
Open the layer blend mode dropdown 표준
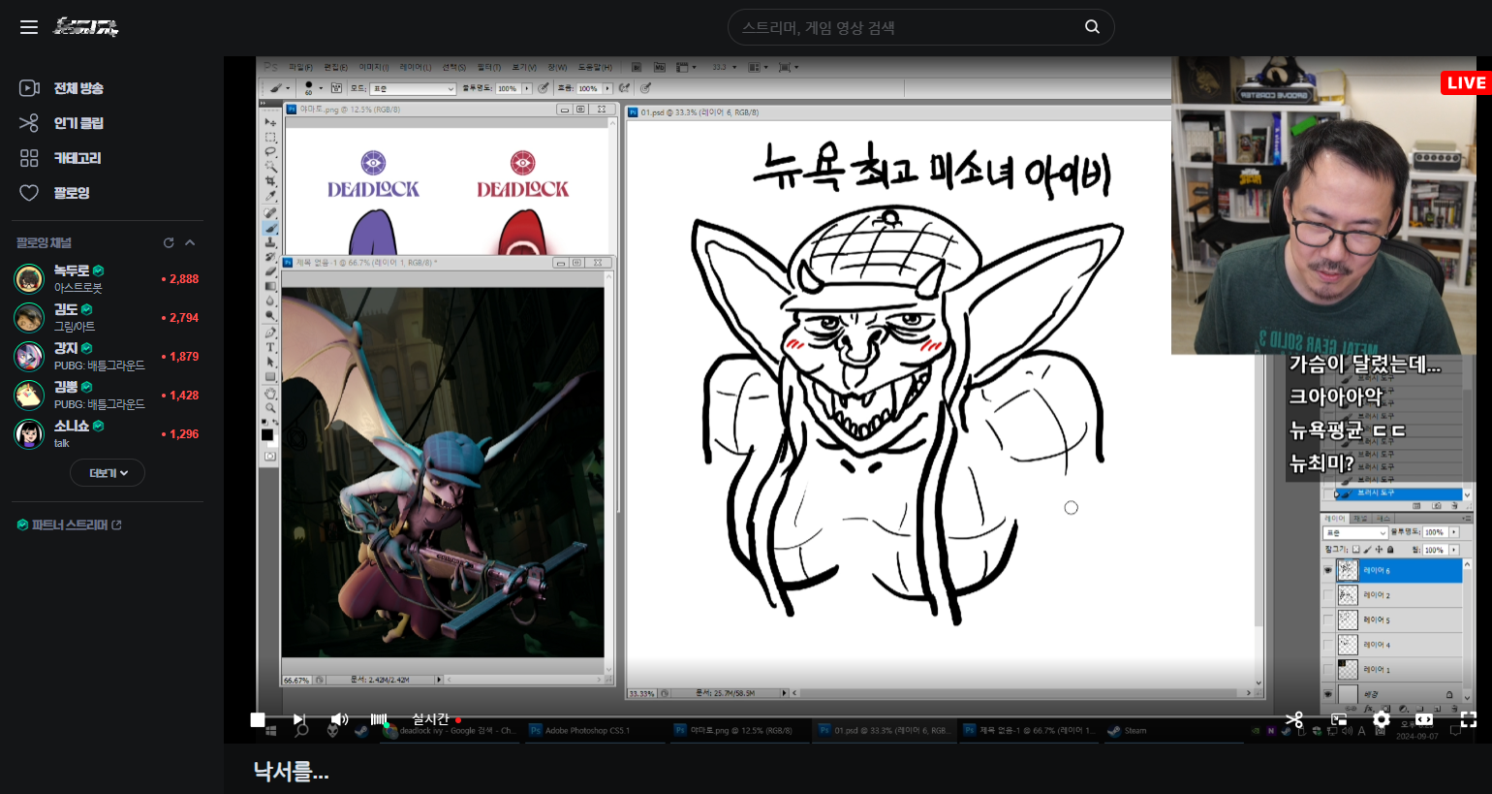click(1355, 532)
